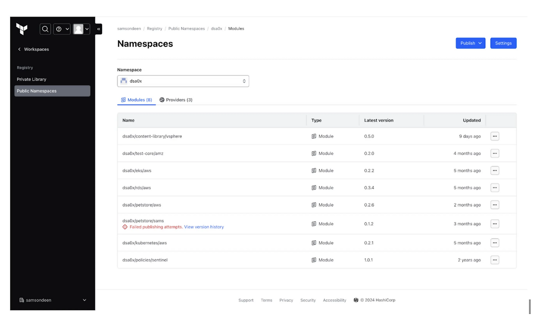Open dsa0x/kubernetes/aws module
Viewport: 534px width, 324px height.
(145, 243)
